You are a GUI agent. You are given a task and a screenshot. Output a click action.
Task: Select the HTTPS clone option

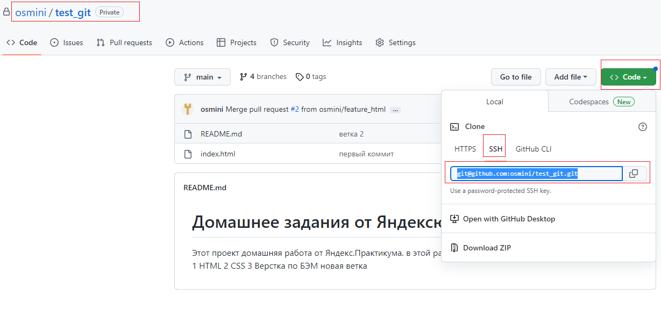(465, 149)
